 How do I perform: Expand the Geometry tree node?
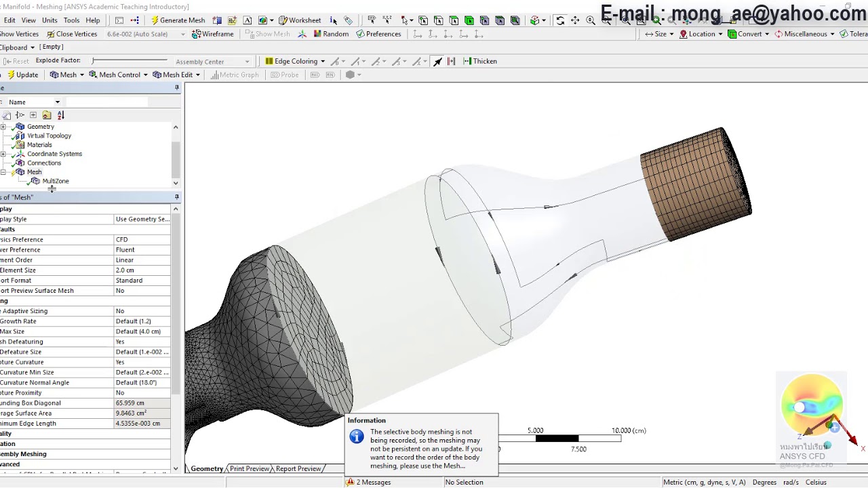(x=3, y=127)
